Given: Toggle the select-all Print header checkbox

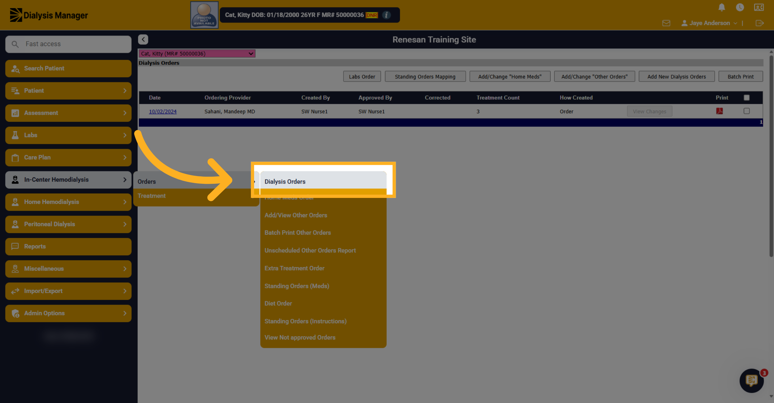Looking at the screenshot, I should (x=747, y=97).
